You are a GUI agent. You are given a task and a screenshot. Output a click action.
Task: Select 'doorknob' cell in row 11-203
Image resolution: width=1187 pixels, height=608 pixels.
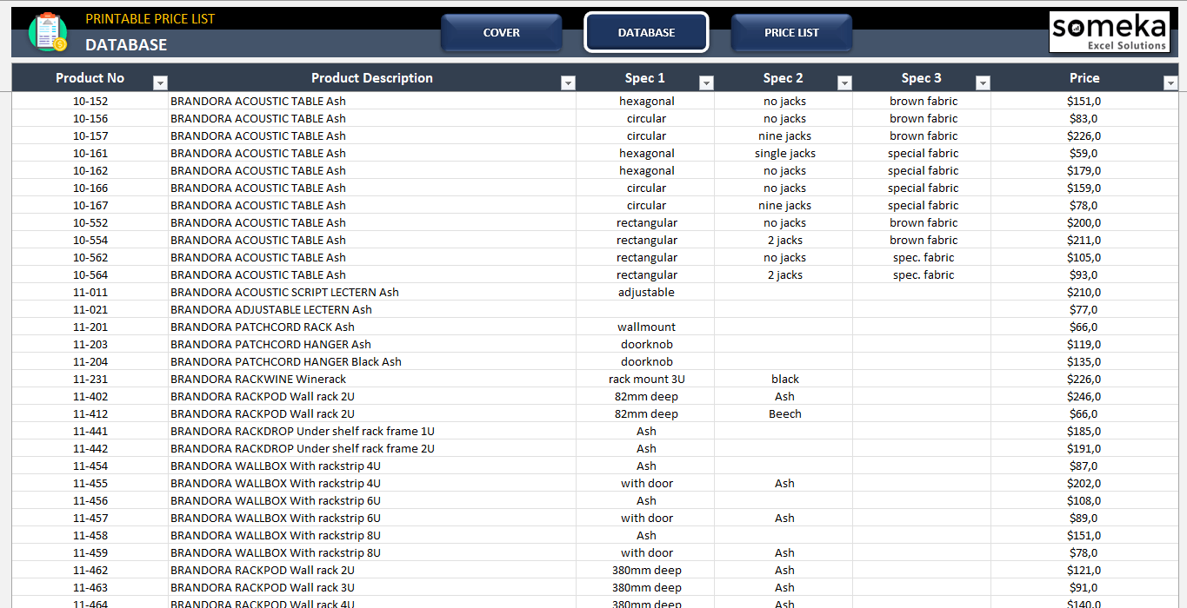pos(645,345)
